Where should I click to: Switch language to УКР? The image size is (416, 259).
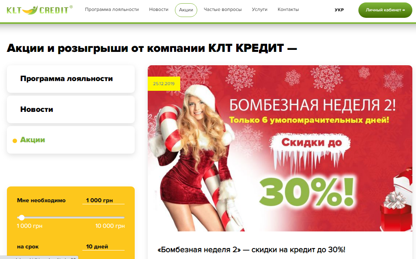click(339, 10)
